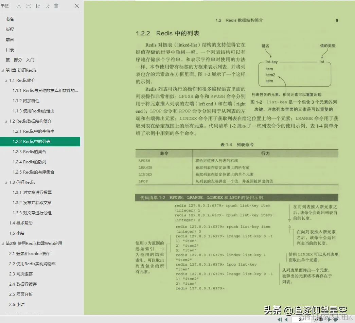This screenshot has width=355, height=323.
Task: Collapse the 第1章 初识Redis tree node
Action: (3, 70)
